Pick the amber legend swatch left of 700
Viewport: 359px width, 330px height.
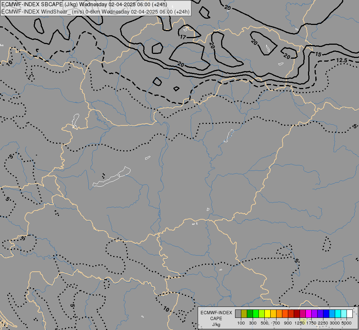tap(273, 314)
